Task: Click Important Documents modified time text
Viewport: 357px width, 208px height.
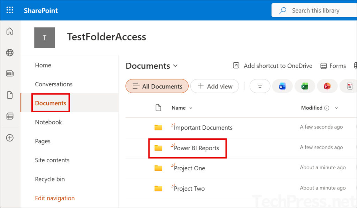Action: [321, 127]
